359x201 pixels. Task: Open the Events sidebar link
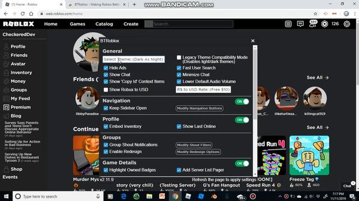(x=10, y=177)
